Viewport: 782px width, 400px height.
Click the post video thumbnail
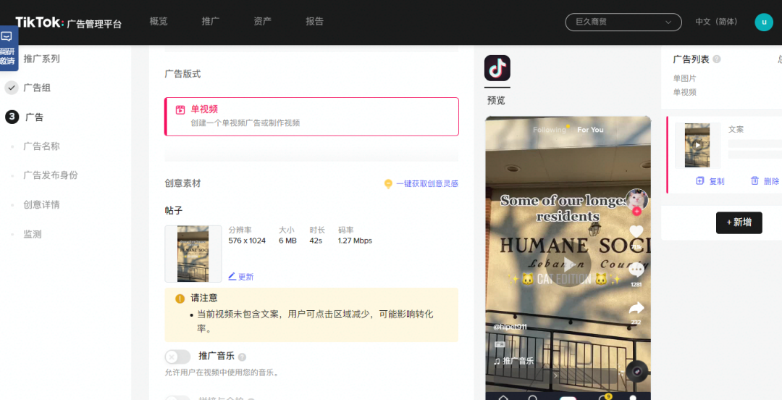(x=193, y=254)
